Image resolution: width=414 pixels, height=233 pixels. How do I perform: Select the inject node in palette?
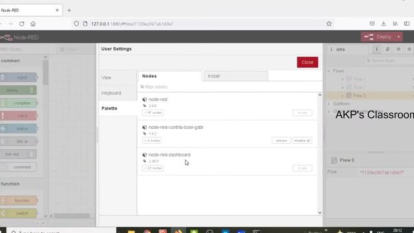[19, 78]
